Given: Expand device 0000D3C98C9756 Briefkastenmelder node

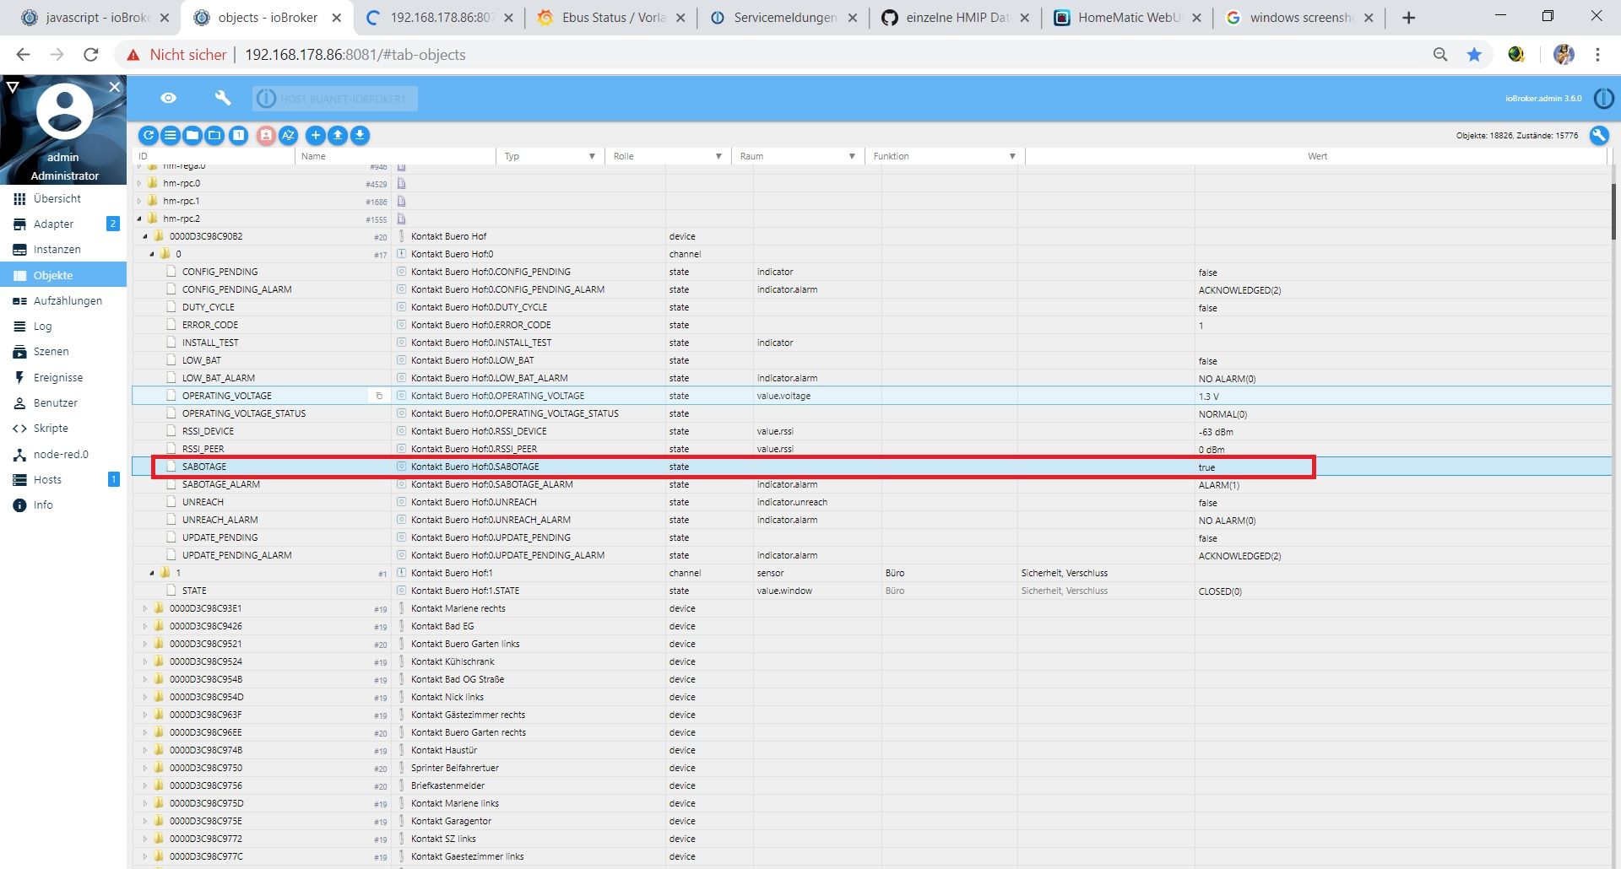Looking at the screenshot, I should pos(145,785).
